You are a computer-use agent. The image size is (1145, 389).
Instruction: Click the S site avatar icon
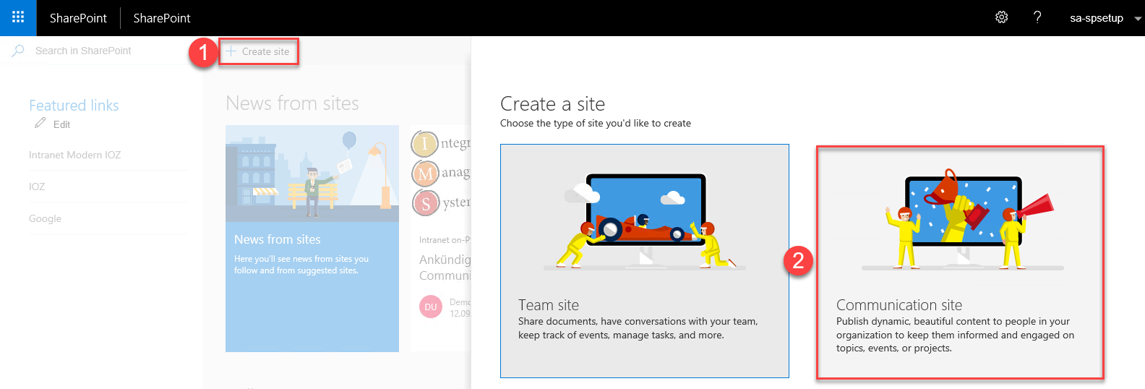tap(426, 203)
